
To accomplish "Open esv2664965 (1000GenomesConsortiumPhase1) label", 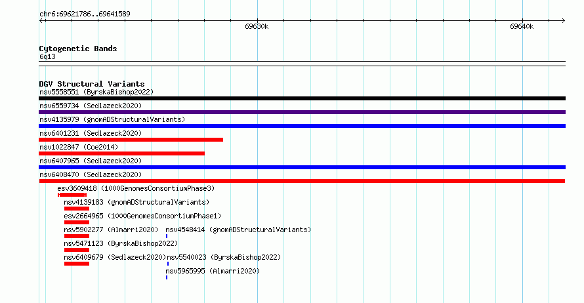I will tap(142, 216).
